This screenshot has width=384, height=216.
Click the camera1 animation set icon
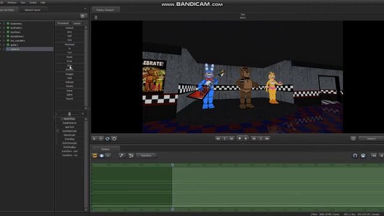click(8, 49)
